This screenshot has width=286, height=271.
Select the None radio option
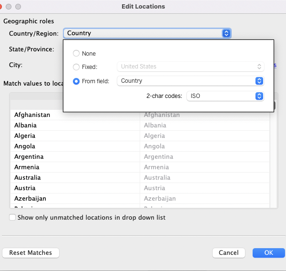coord(76,54)
